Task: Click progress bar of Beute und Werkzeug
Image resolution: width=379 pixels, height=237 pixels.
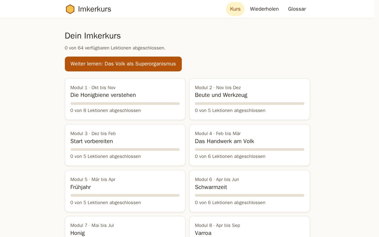Action: (x=250, y=104)
